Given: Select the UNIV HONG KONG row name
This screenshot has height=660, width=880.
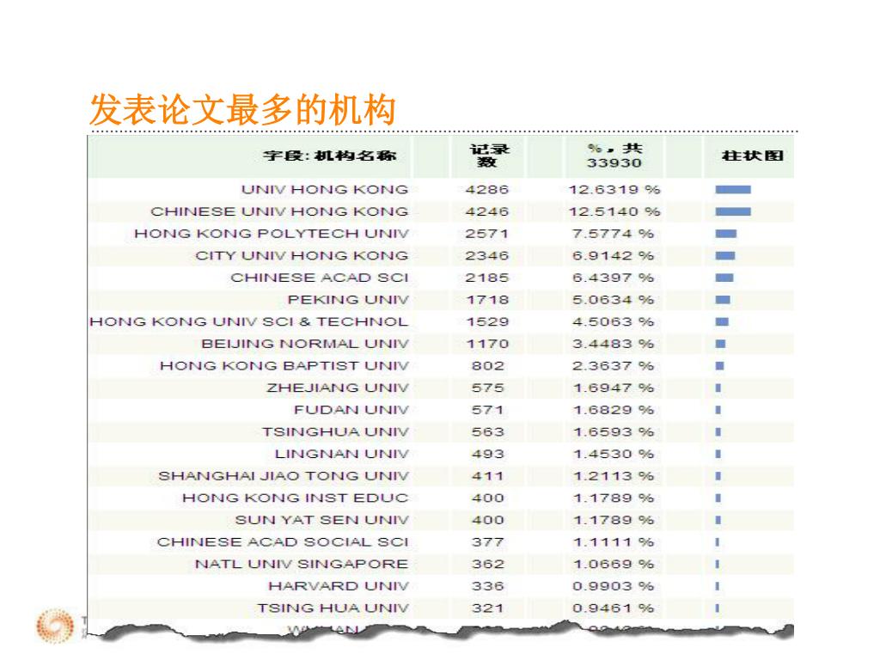Looking at the screenshot, I should click(x=324, y=190).
